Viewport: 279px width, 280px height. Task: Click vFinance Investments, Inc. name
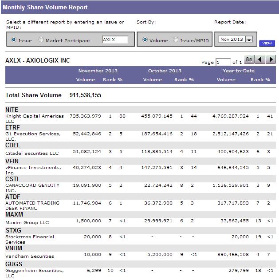point(33,170)
